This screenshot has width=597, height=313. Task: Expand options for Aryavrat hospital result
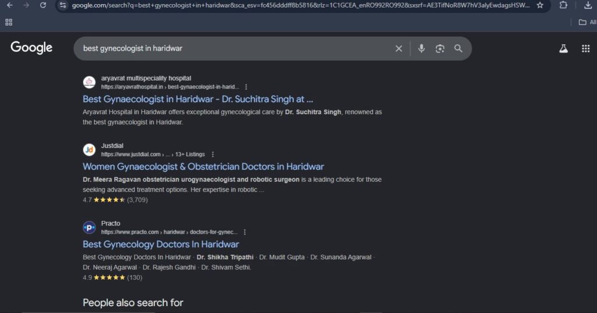pos(246,87)
